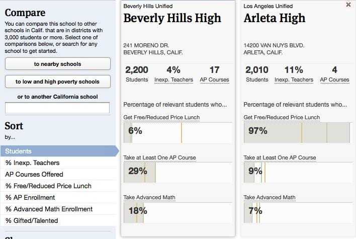Screen dimensions: 356x239
Task: Remove the Arleta High comparison card
Action: [x=348, y=5]
